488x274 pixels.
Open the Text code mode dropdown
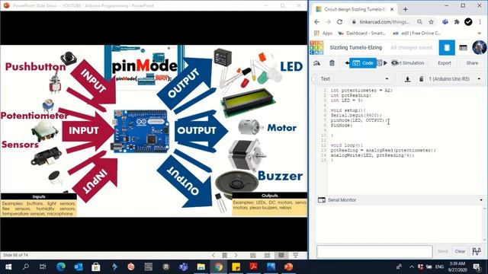point(354,79)
